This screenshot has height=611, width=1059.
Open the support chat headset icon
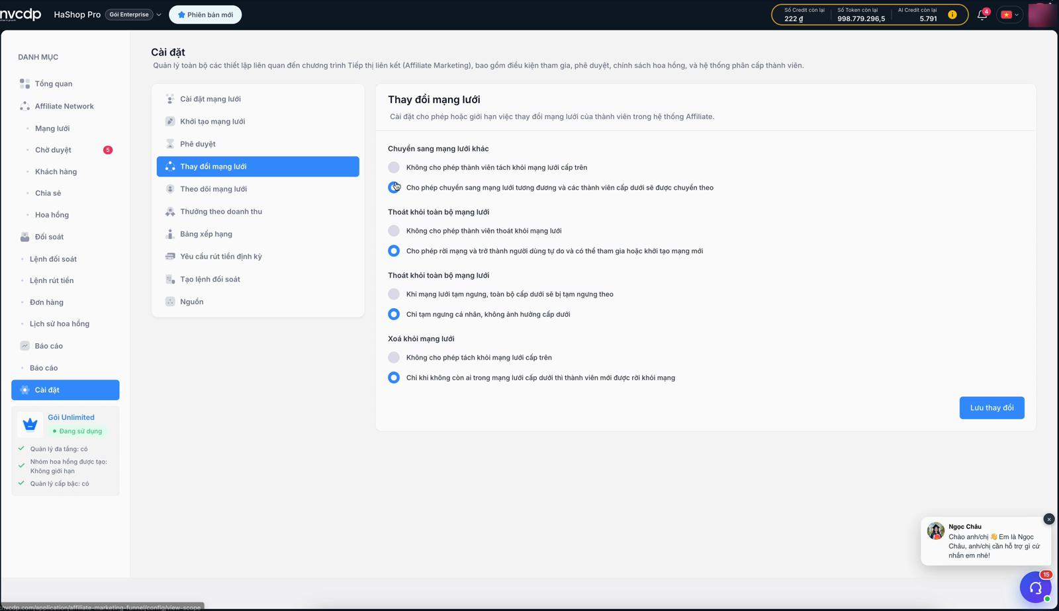(x=1036, y=587)
